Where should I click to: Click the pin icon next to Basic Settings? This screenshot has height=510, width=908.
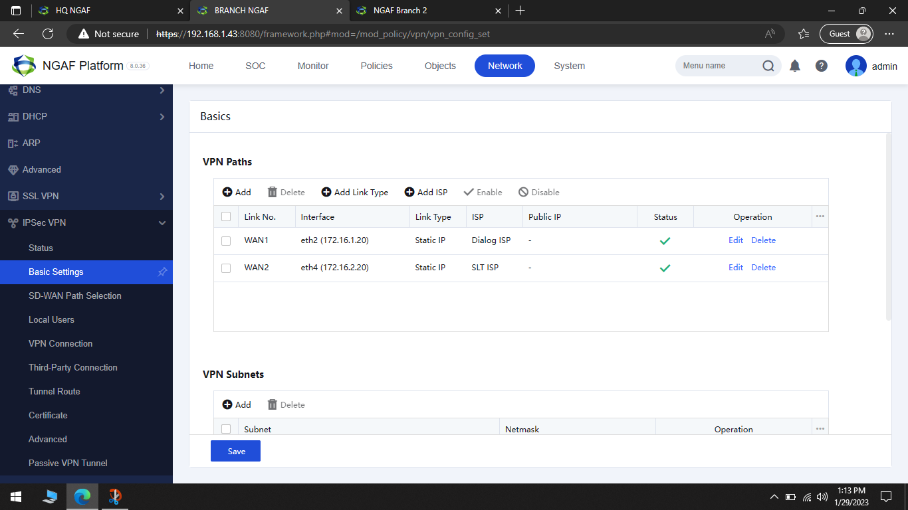click(x=162, y=272)
